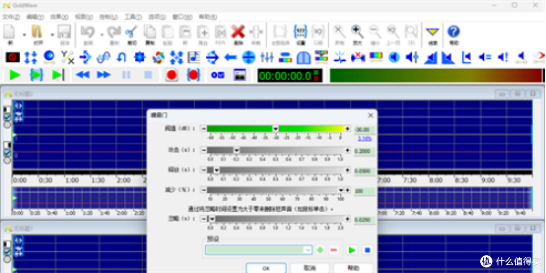Click the blue question mark Help icon
The width and height of the screenshot is (546, 273).
click(x=453, y=32)
